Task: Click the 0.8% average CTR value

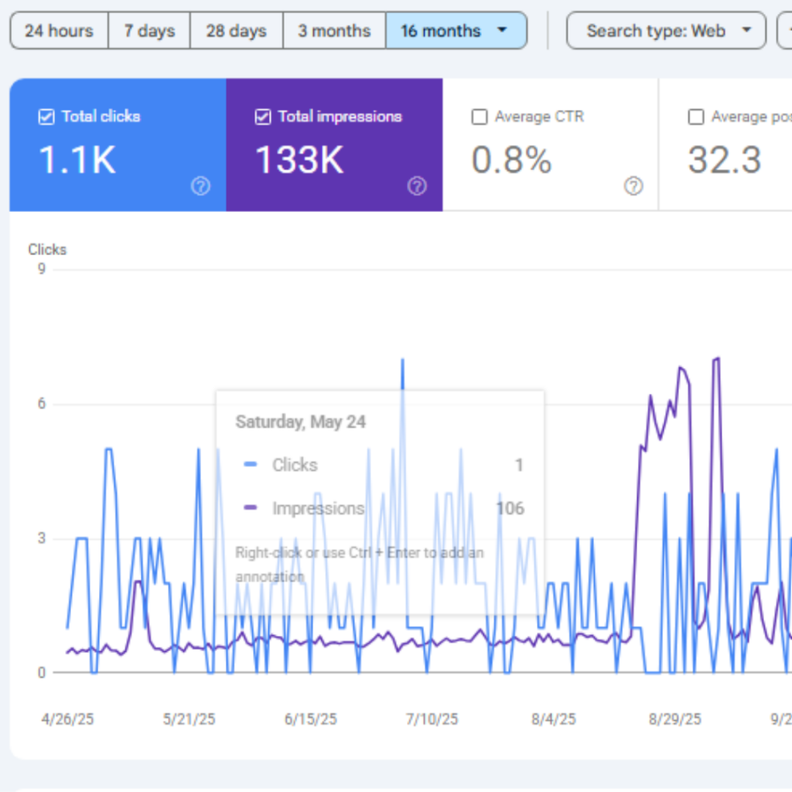Action: point(511,160)
